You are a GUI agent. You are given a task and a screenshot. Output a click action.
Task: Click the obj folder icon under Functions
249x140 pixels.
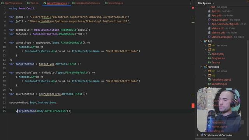209,75
